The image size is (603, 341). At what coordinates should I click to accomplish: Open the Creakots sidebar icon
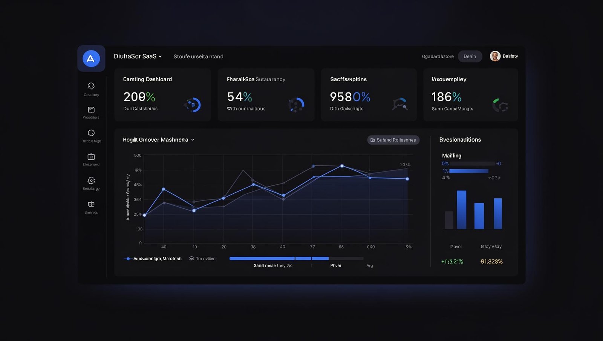(91, 86)
